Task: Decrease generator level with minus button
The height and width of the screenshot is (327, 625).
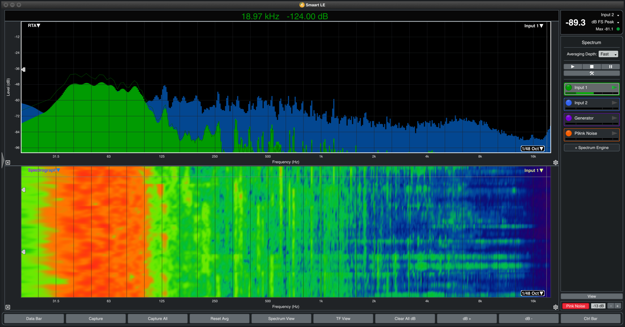Action: (x=611, y=306)
